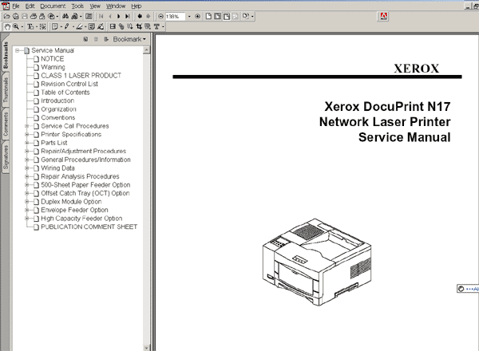The width and height of the screenshot is (479, 351).
Task: Open the zoom percentage dropdown arrow
Action: [x=189, y=16]
